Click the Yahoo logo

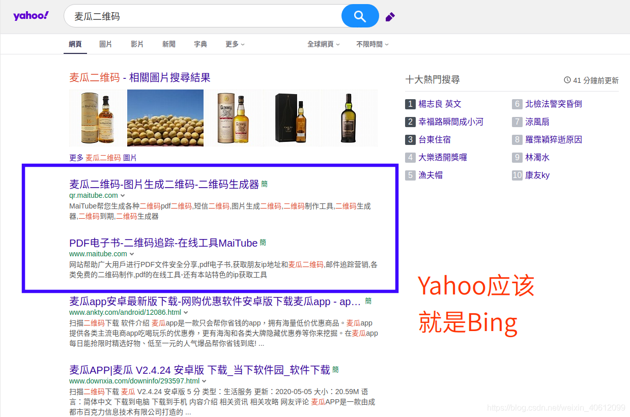(31, 16)
